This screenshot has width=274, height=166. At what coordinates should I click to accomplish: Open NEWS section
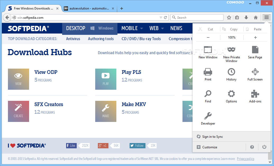coord(176,28)
